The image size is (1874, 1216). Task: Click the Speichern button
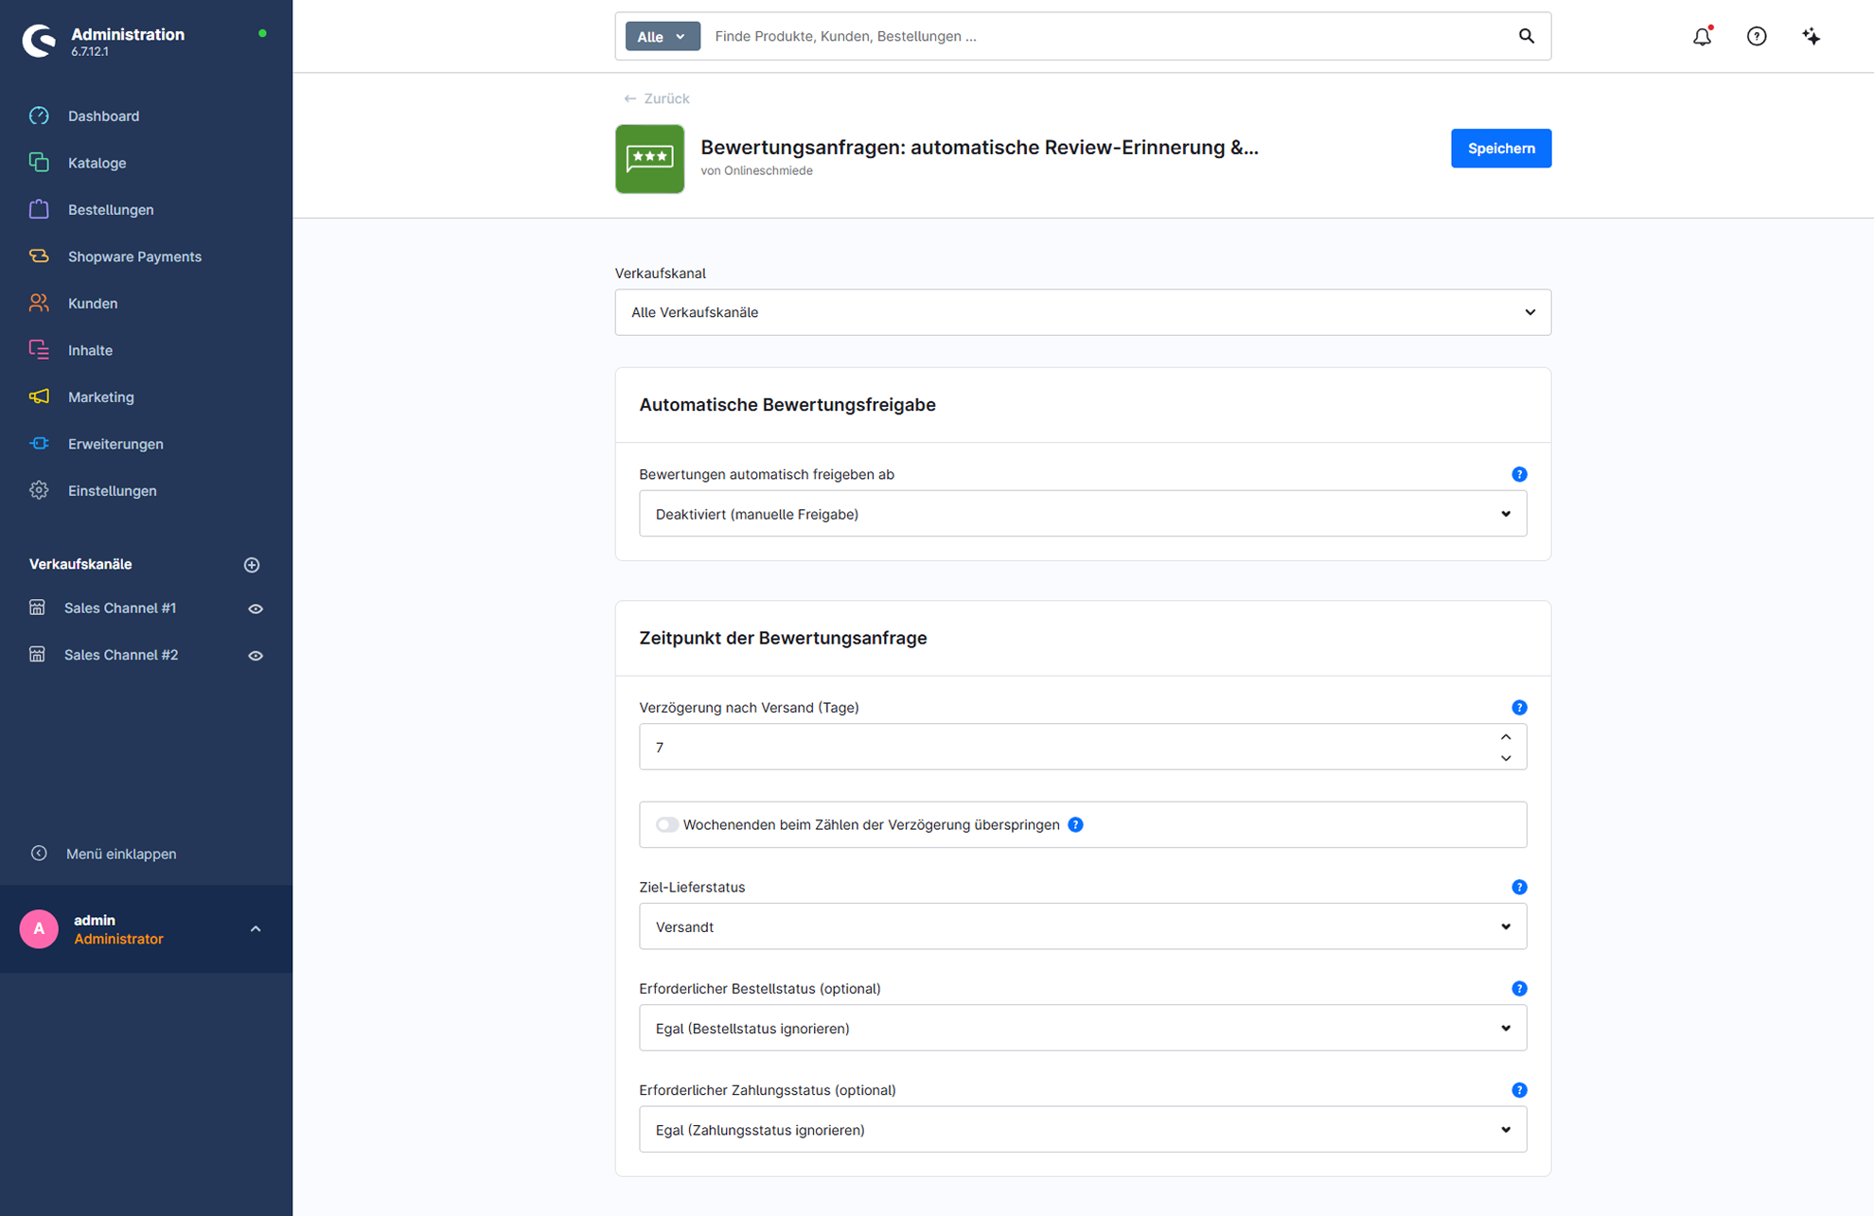coord(1501,149)
